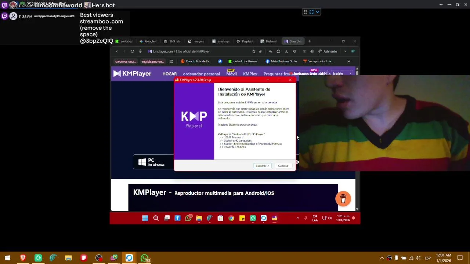Show hidden icons chevron on red taskbar
This screenshot has width=470, height=264.
298,218
